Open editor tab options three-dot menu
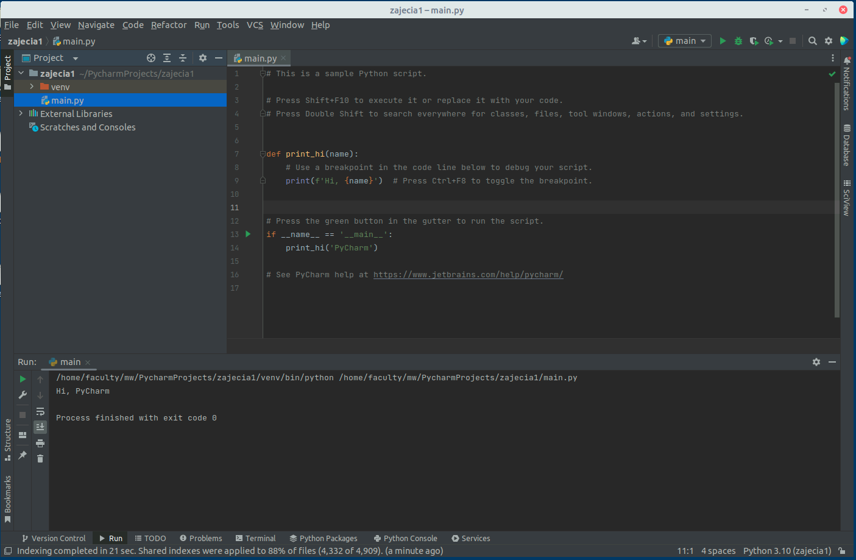 (x=833, y=58)
